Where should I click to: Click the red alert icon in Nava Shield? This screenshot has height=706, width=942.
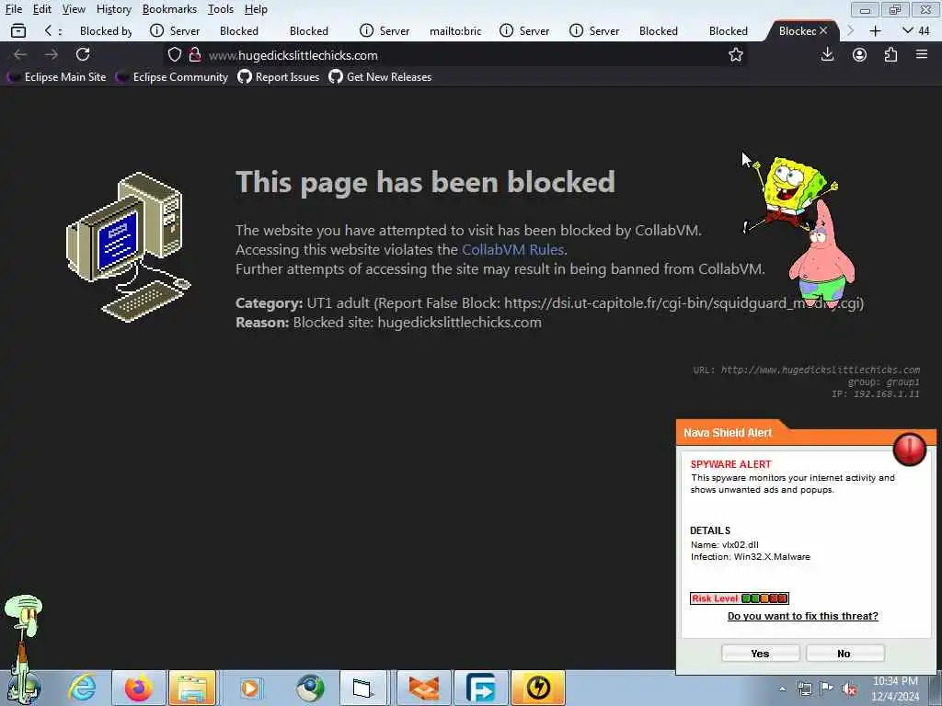[910, 449]
